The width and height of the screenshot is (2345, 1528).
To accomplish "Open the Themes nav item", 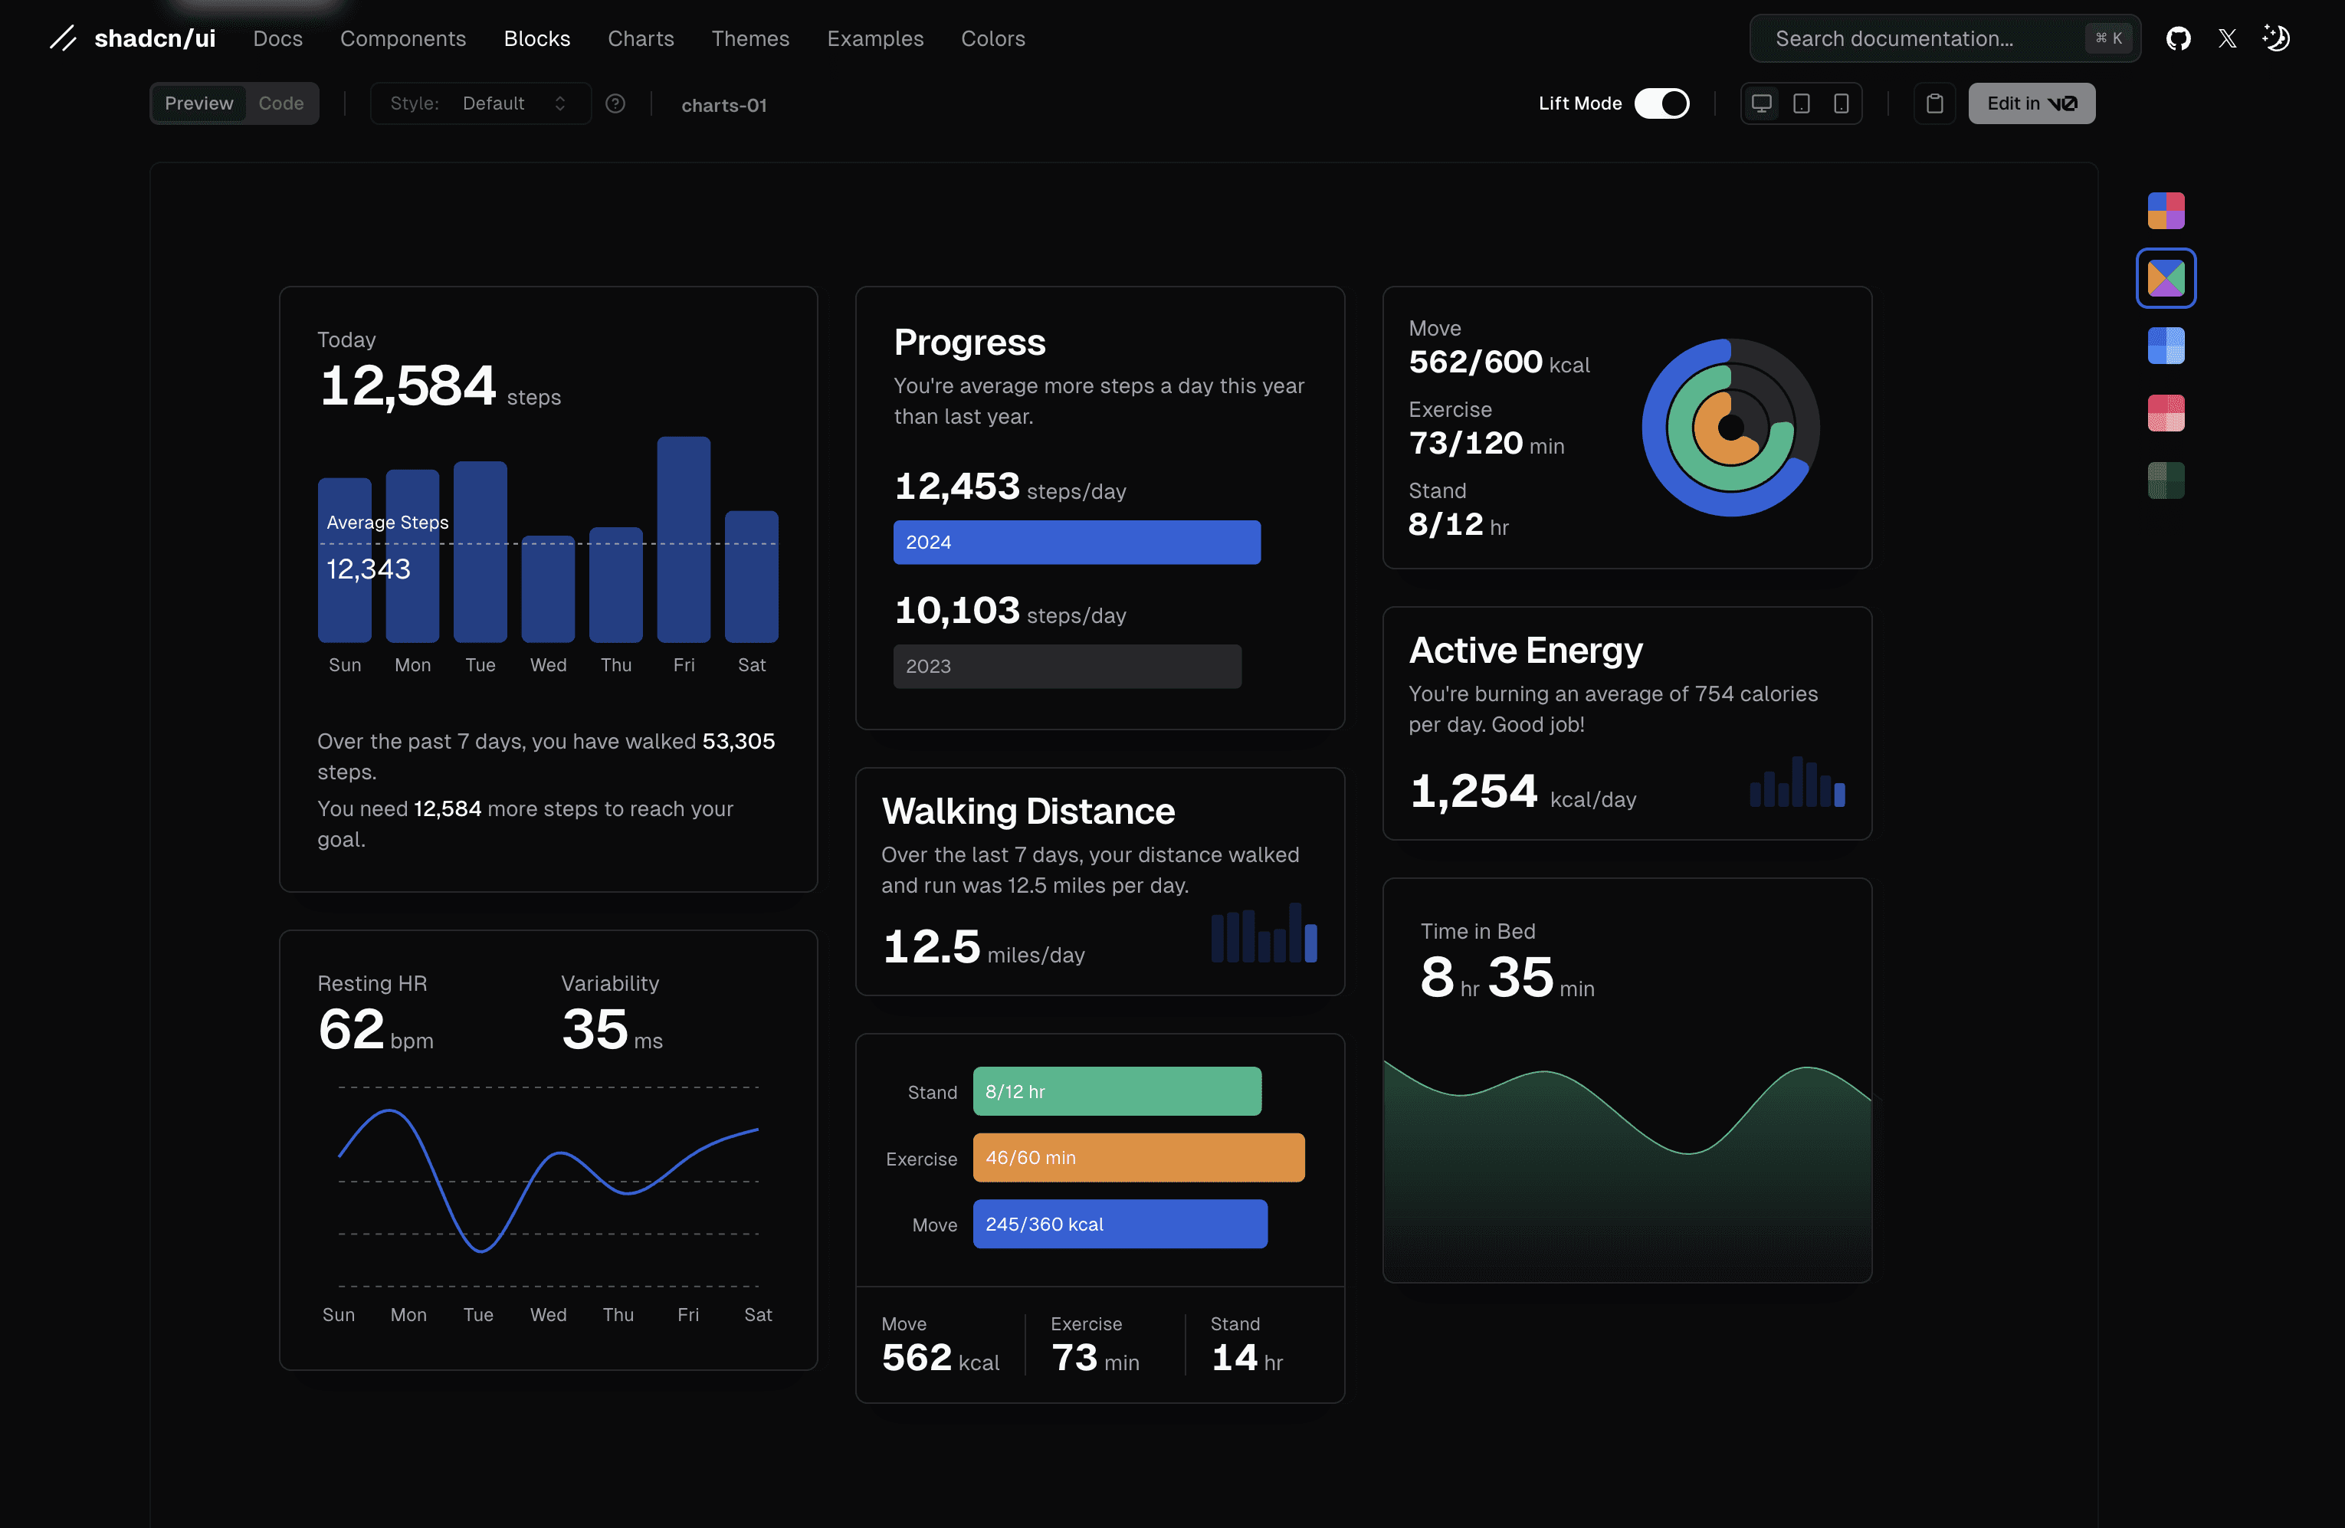I will click(x=749, y=38).
